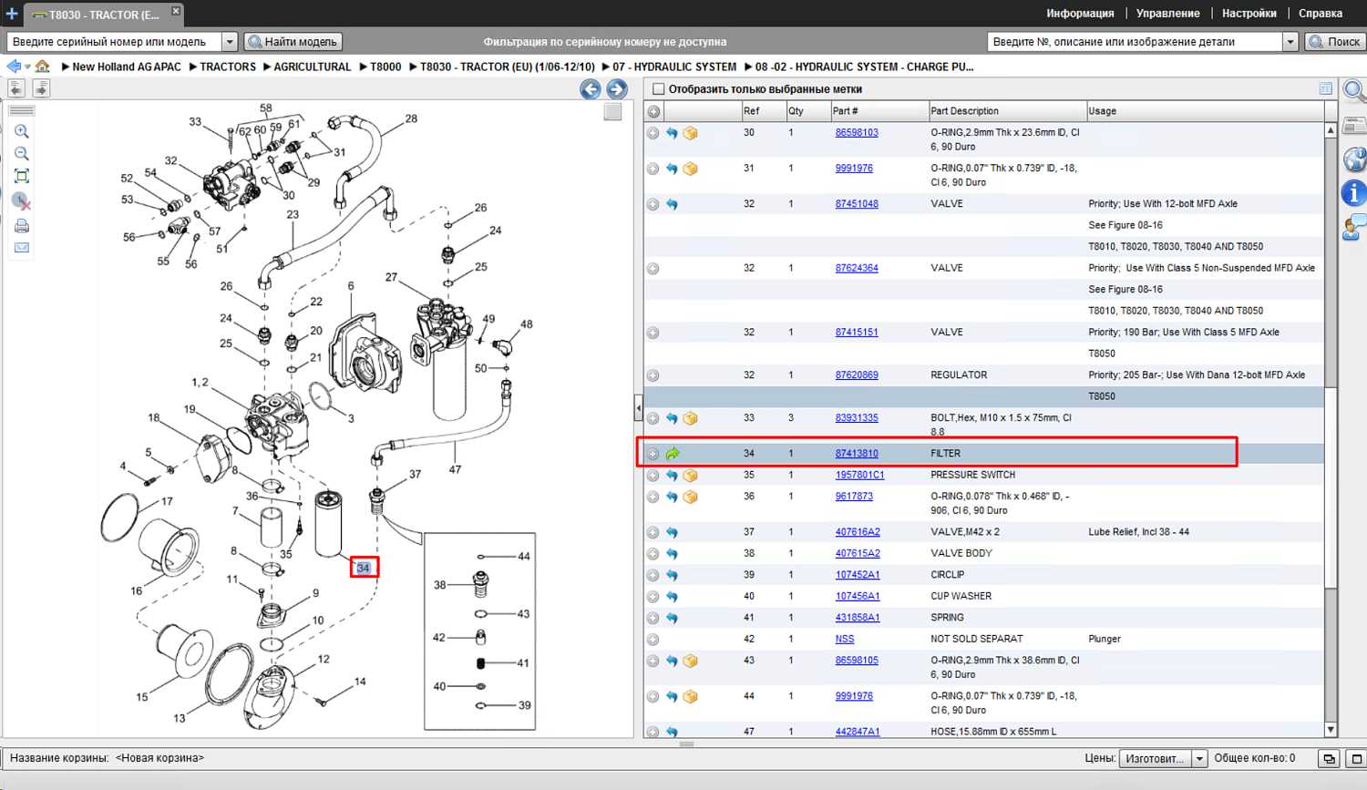Toggle the plus circle for part 87624364
1367x790 pixels.
pos(653,269)
